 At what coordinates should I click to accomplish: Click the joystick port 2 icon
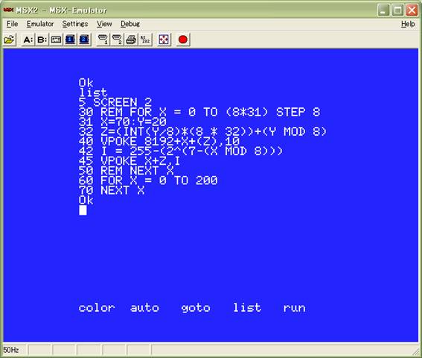117,40
